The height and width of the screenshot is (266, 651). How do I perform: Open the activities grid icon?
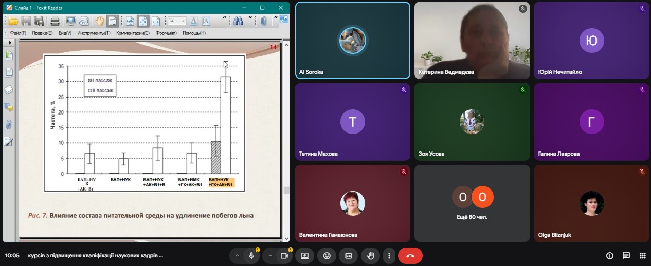click(x=643, y=255)
